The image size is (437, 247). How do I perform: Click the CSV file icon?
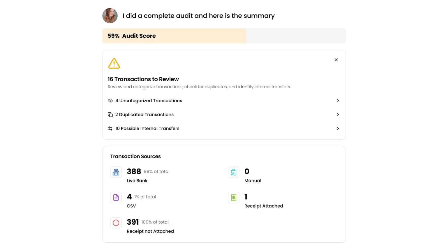pyautogui.click(x=116, y=198)
